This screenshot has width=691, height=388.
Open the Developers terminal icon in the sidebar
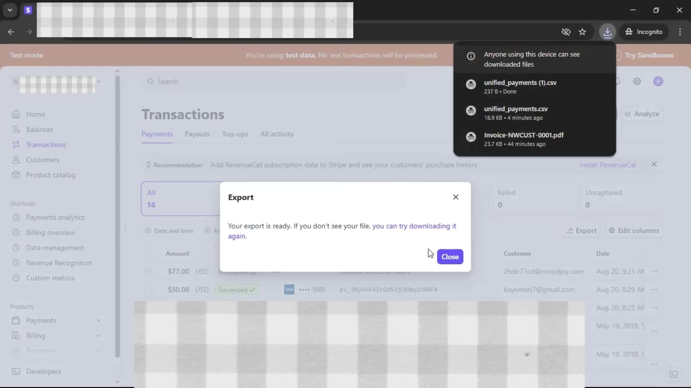click(16, 371)
